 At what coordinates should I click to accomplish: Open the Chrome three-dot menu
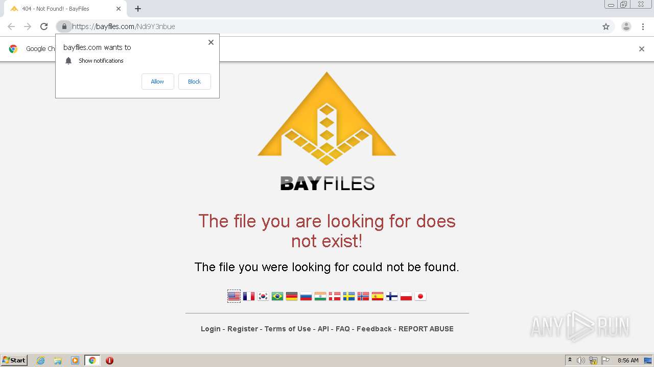tap(643, 27)
